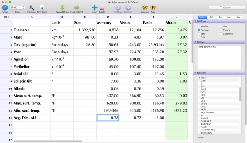Click the Earth aphelion cell 152.00
Image resolution: width=247 pixels, height=143 pixels.
pyautogui.click(x=153, y=59)
